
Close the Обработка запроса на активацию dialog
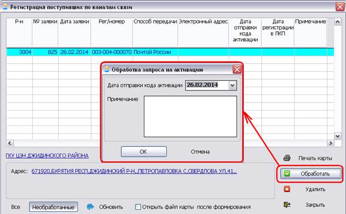[237, 70]
